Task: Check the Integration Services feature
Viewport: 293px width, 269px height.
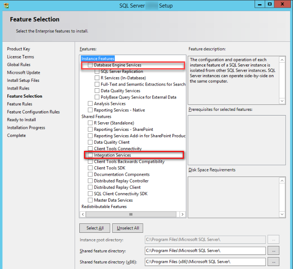Action: coord(90,155)
